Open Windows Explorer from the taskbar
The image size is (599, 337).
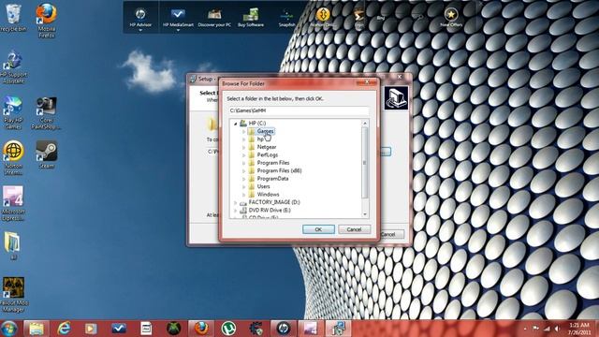(37, 329)
